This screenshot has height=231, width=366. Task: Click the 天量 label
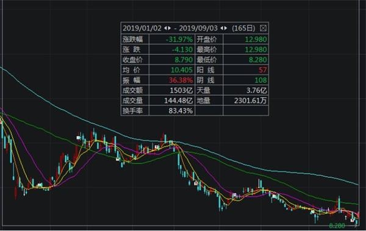(203, 90)
